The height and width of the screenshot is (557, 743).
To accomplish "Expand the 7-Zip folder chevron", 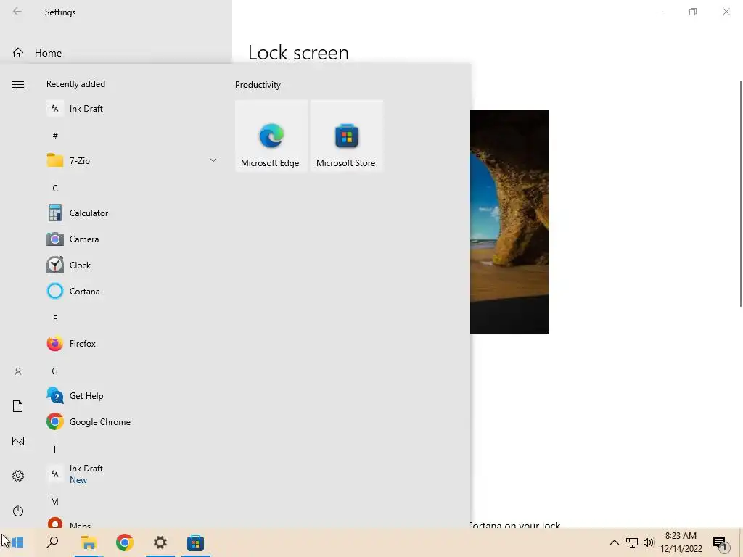I will (x=213, y=160).
